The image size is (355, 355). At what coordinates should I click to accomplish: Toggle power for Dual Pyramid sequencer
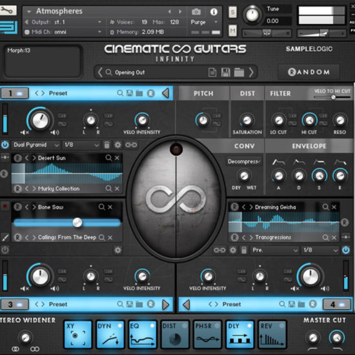[5, 145]
